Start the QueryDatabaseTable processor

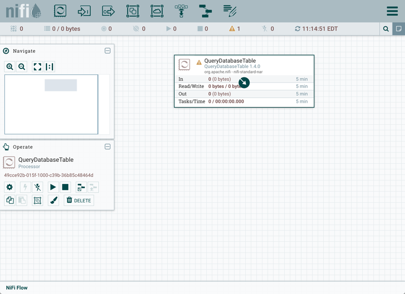click(53, 187)
